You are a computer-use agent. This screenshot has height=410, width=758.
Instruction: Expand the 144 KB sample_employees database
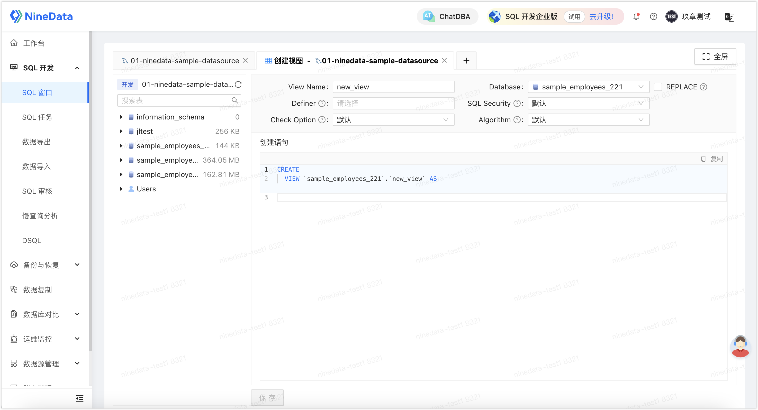121,146
